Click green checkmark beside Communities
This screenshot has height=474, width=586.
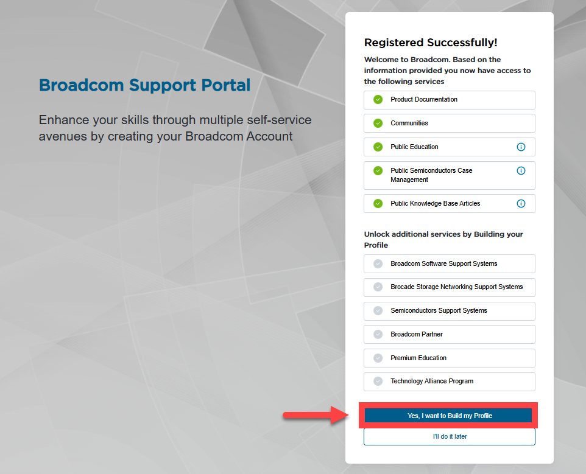pos(378,123)
